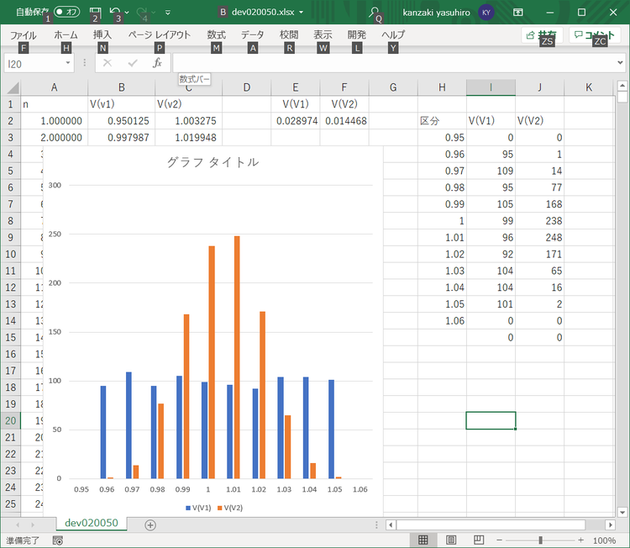The image size is (630, 548).
Task: Expand the formula bar with chevron
Action: pos(620,63)
